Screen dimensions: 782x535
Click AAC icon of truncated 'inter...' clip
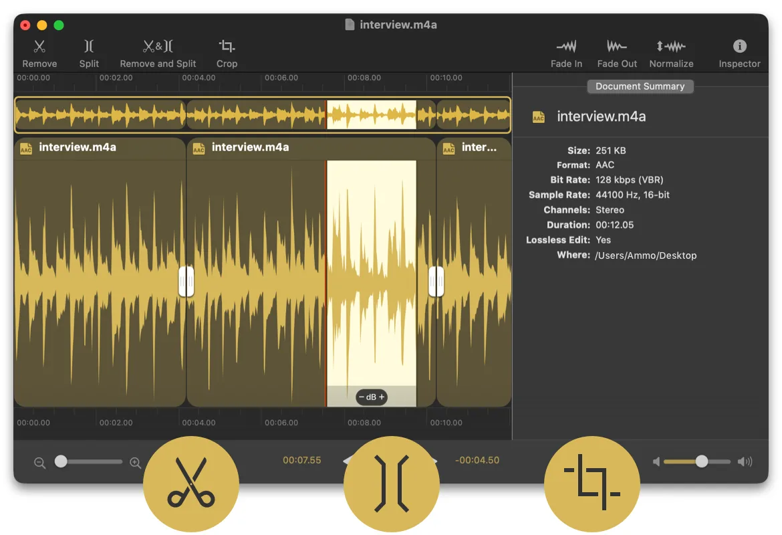pyautogui.click(x=448, y=148)
